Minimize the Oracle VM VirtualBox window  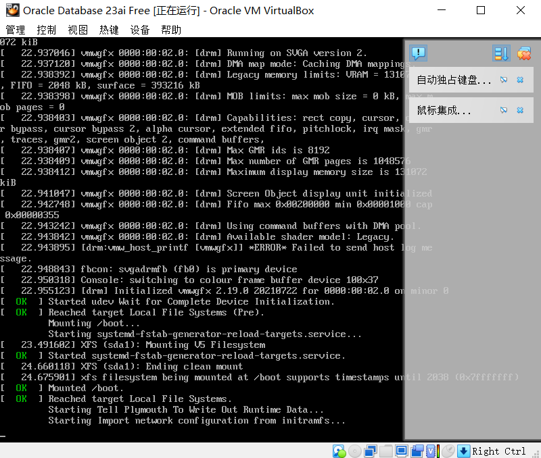pyautogui.click(x=442, y=10)
